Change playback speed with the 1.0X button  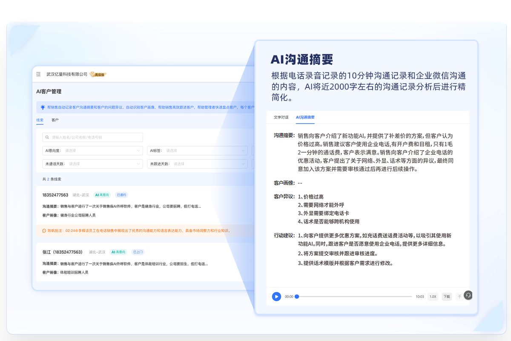click(433, 297)
